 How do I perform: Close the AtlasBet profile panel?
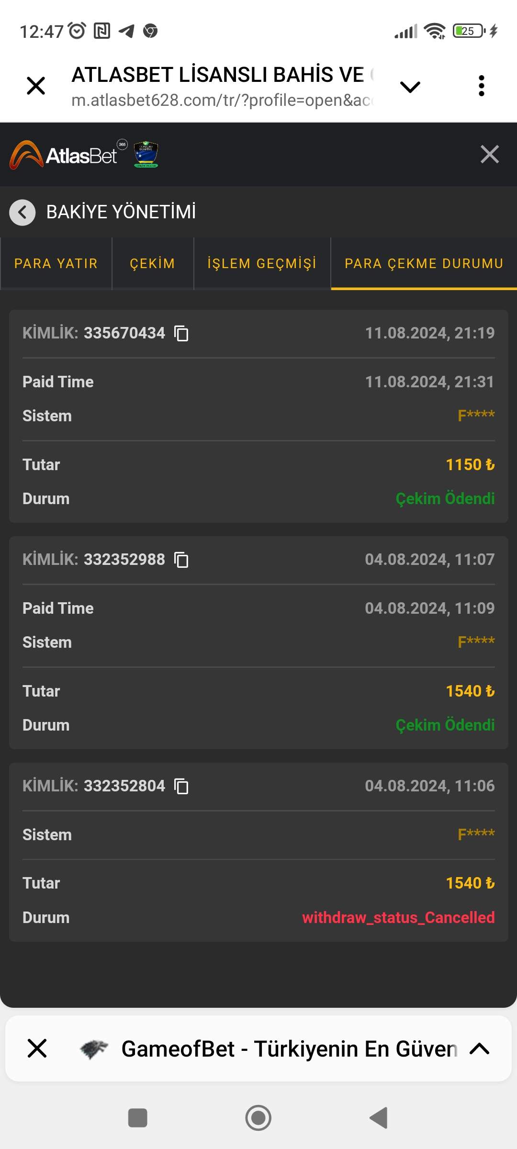click(x=489, y=155)
